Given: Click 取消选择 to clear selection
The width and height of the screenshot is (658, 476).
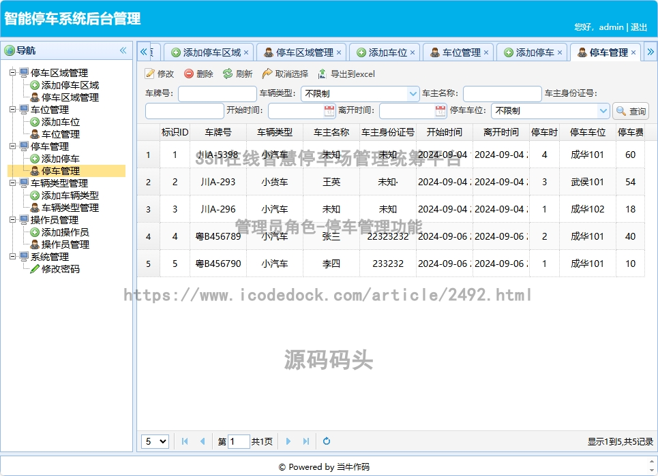Looking at the screenshot, I should tap(285, 74).
